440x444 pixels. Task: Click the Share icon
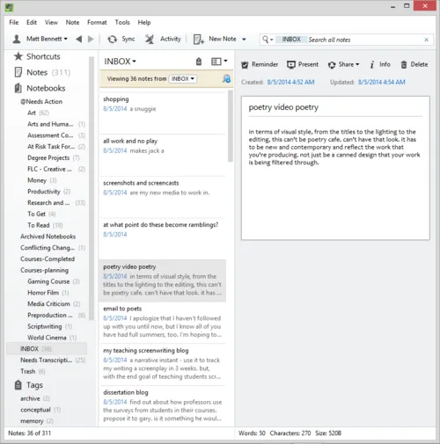coord(332,65)
